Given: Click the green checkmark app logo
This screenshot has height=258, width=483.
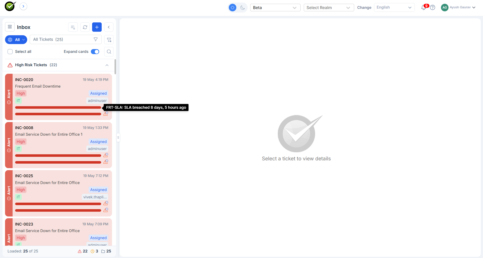Looking at the screenshot, I should [10, 6].
